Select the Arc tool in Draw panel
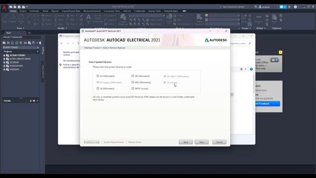The height and width of the screenshot is (178, 316). tap(30, 19)
